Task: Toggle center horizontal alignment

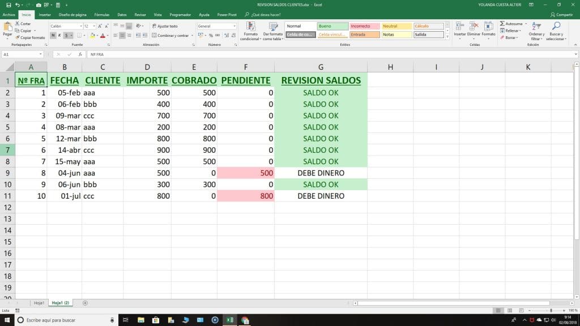Action: click(x=122, y=36)
